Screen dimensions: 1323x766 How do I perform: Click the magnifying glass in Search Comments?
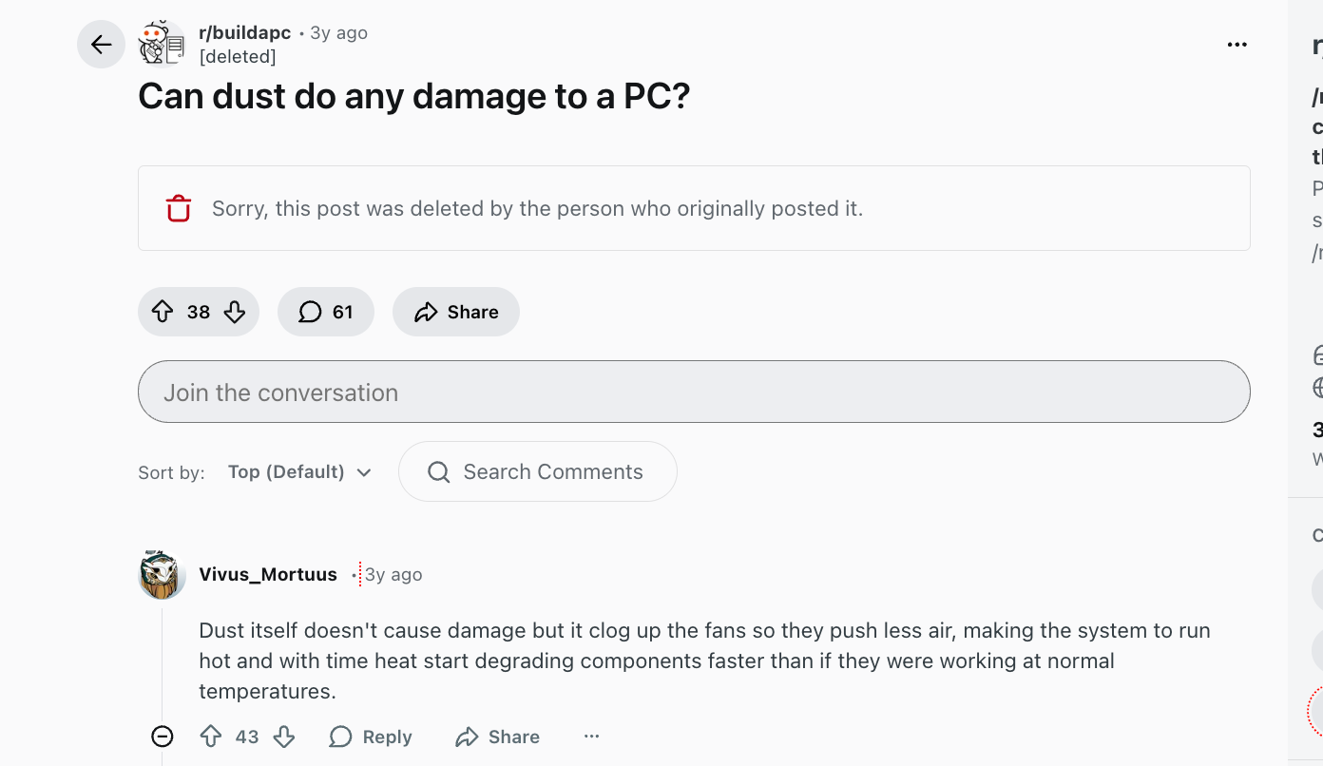438,471
